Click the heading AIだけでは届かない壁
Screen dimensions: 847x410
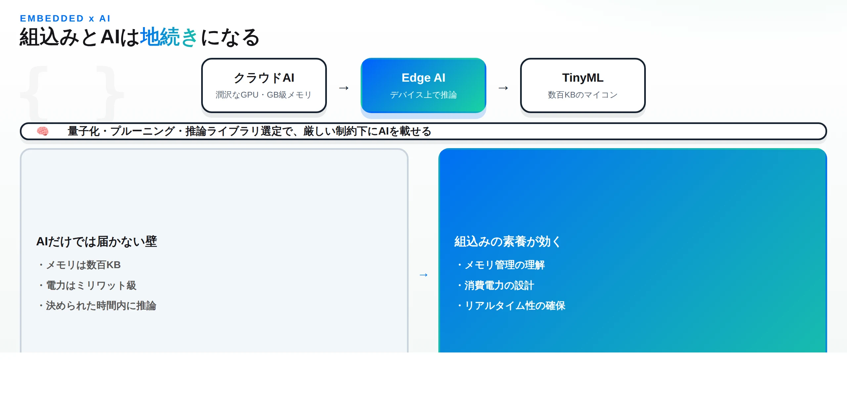tap(97, 242)
